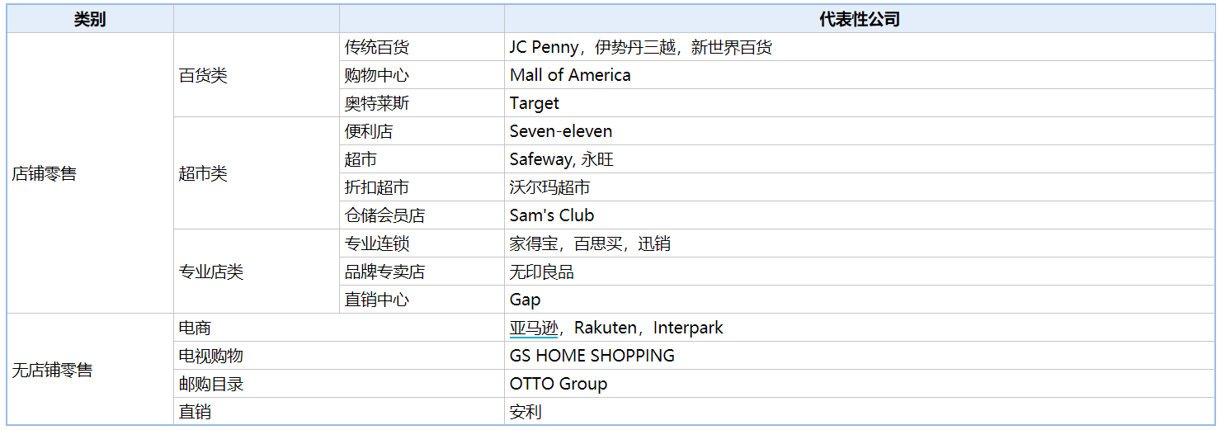Open the underlined 亚马逊 link
Viewport: 1221px width, 430px height.
click(534, 328)
